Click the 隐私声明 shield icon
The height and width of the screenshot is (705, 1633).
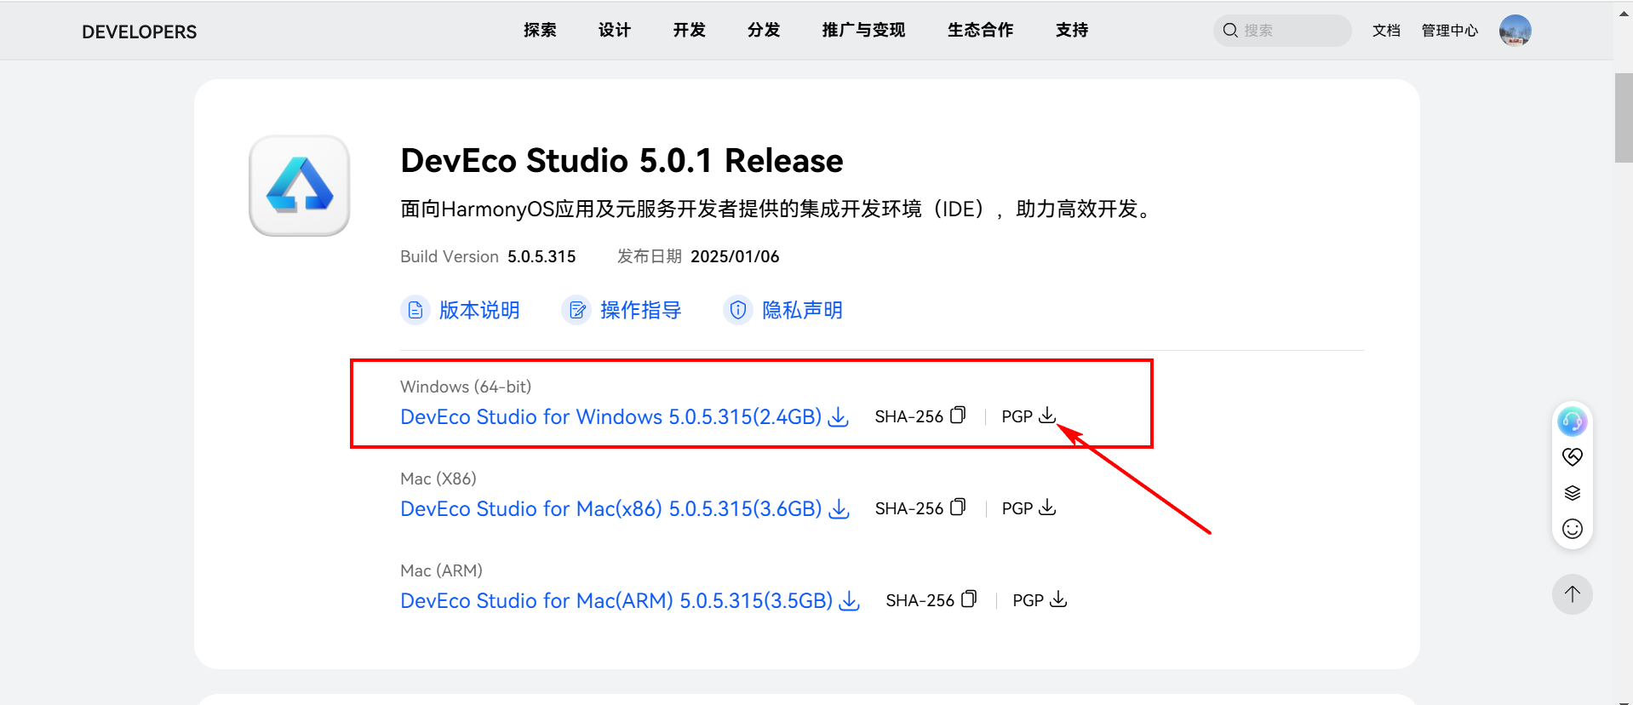738,310
